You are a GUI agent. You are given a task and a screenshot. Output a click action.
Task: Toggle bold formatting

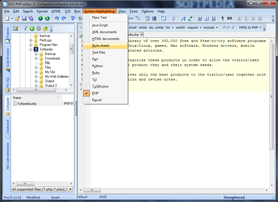pos(200,18)
